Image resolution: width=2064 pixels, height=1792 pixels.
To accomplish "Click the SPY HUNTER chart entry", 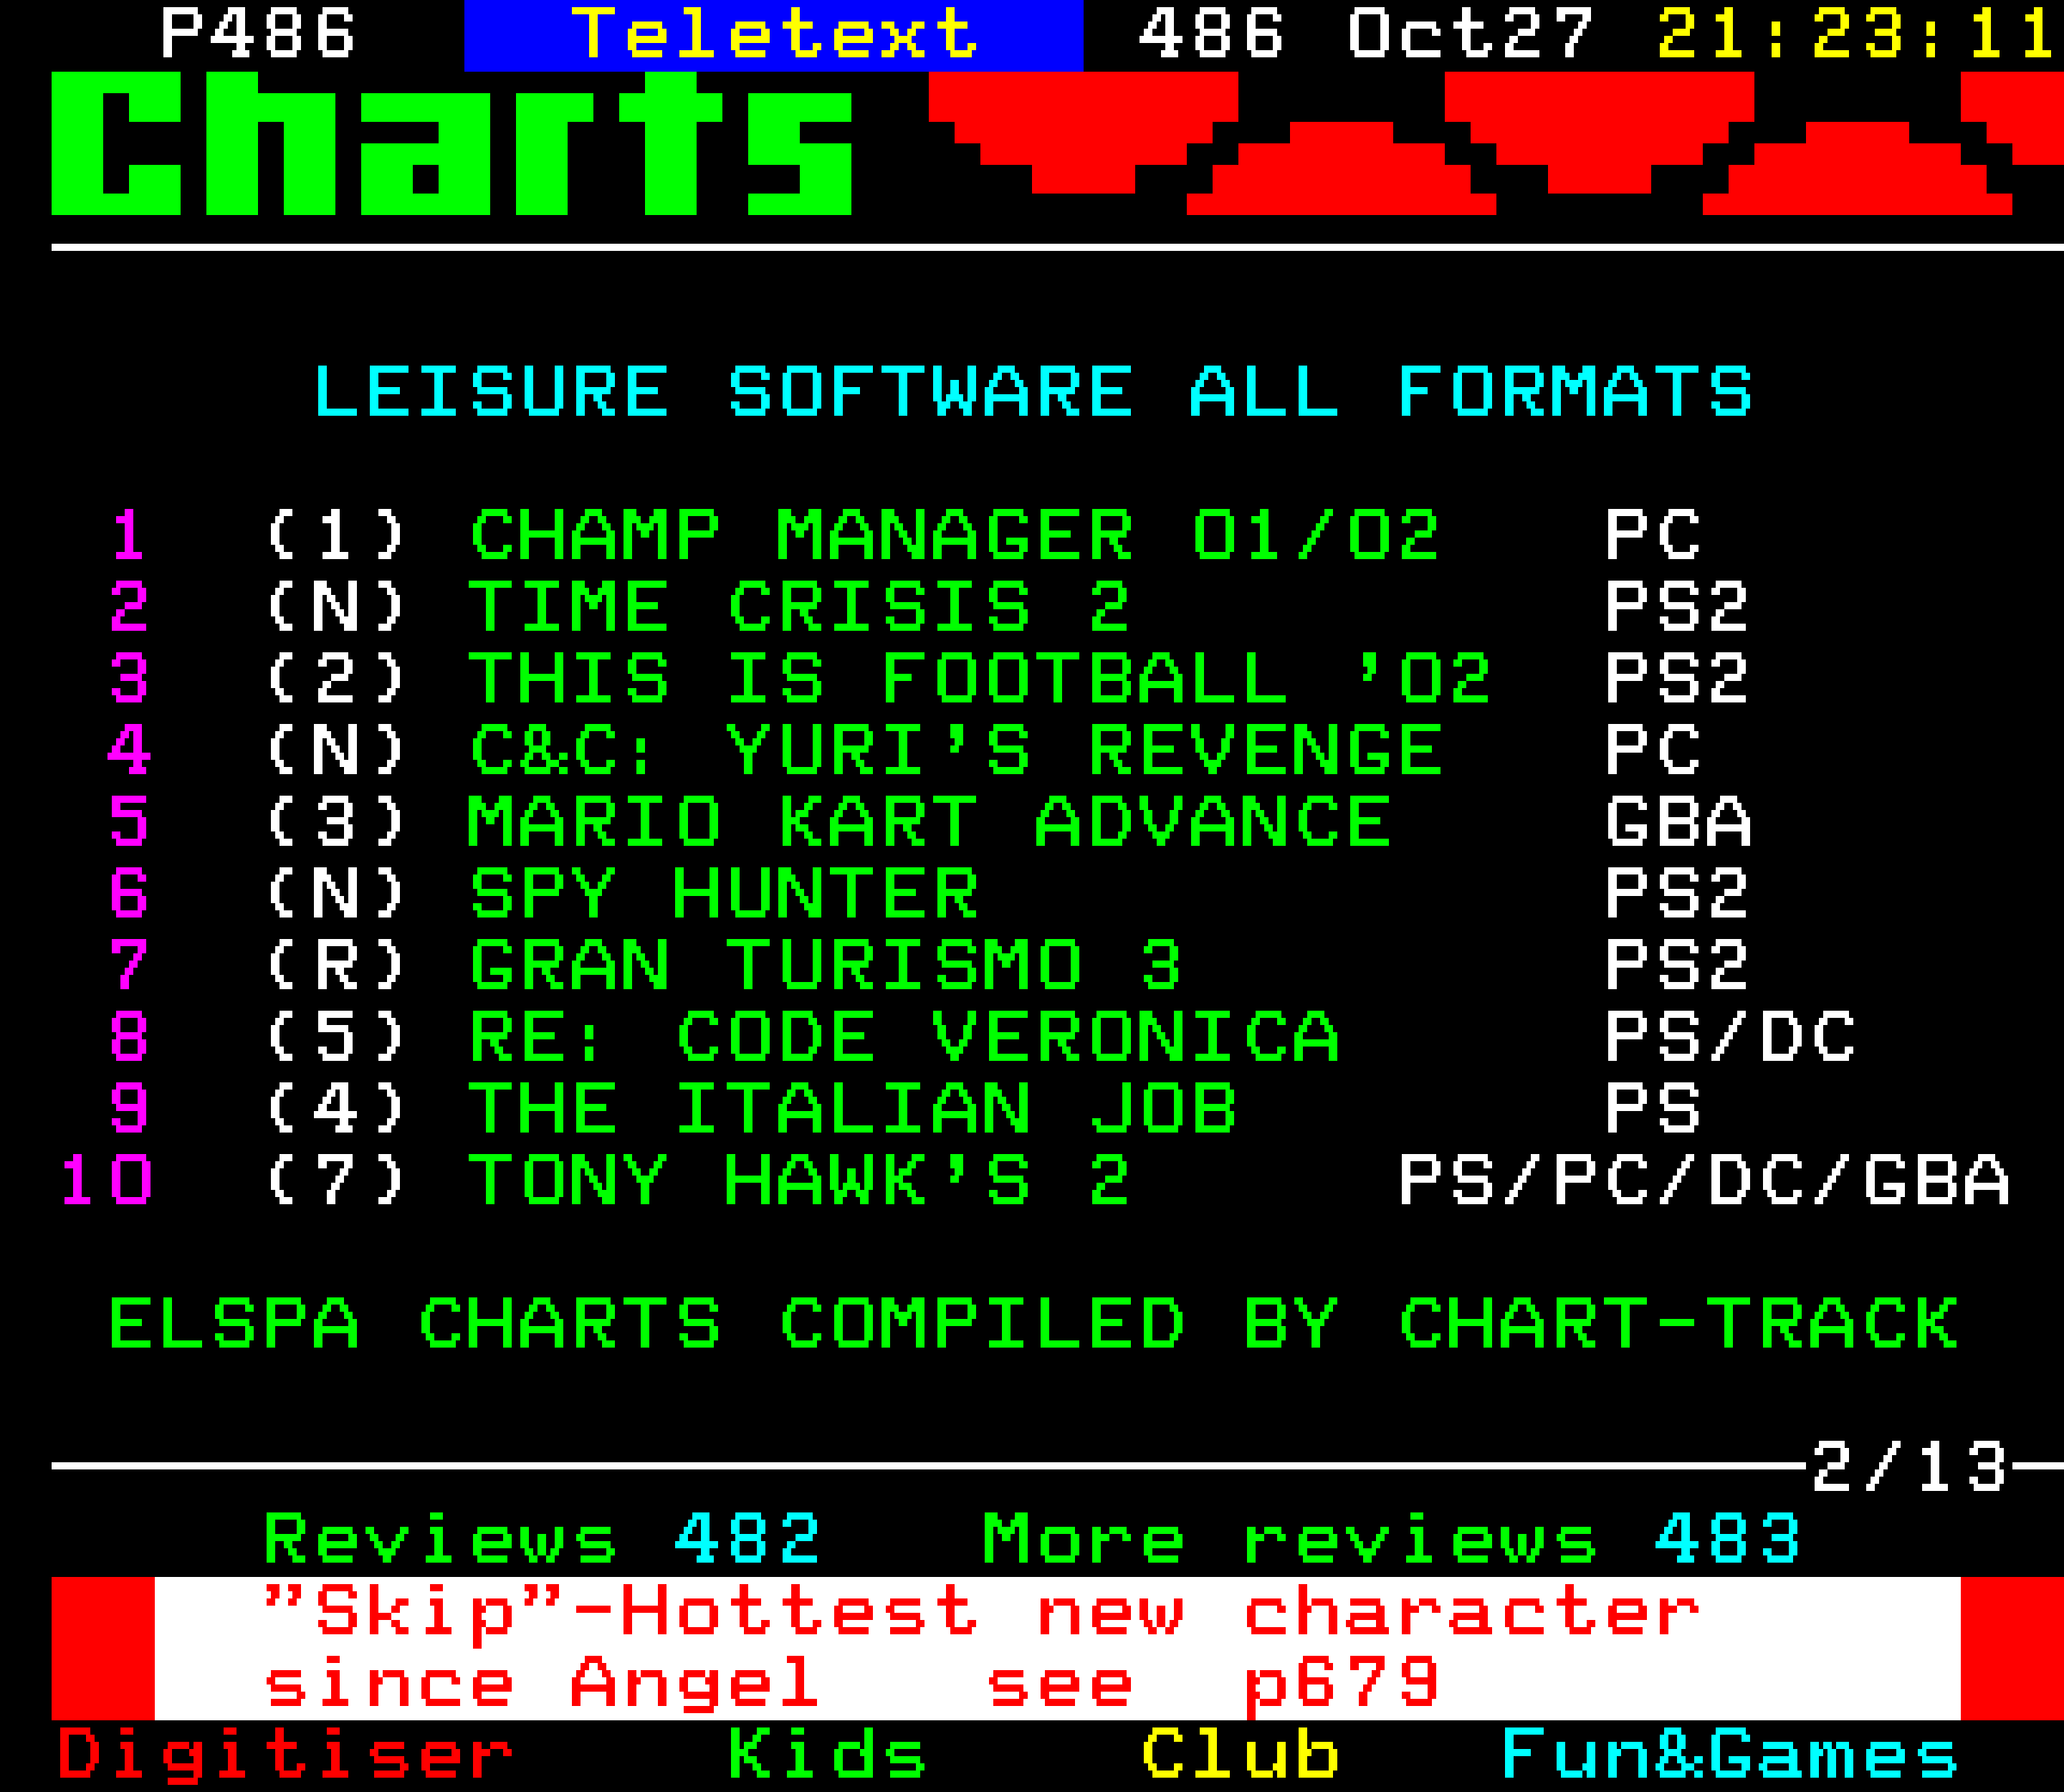I will (x=724, y=893).
